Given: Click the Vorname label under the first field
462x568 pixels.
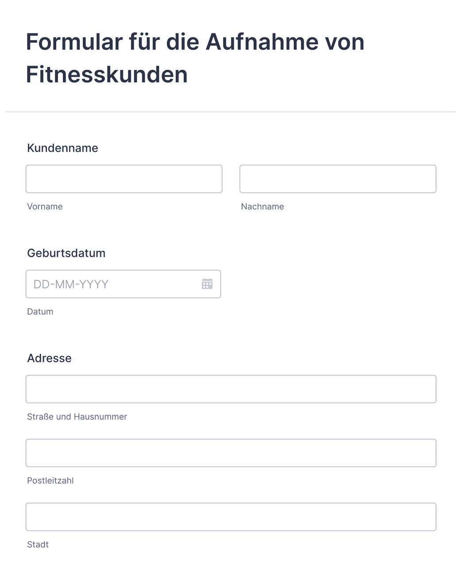Looking at the screenshot, I should pos(45,206).
